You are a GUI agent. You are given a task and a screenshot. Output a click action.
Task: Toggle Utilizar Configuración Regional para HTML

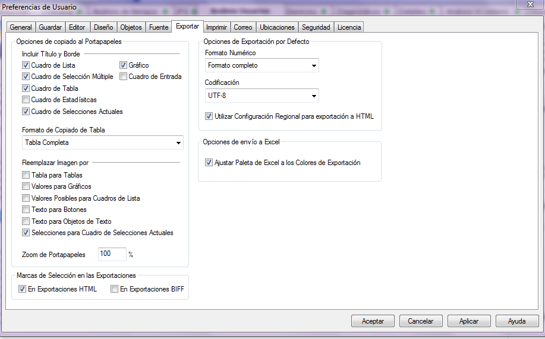click(209, 116)
